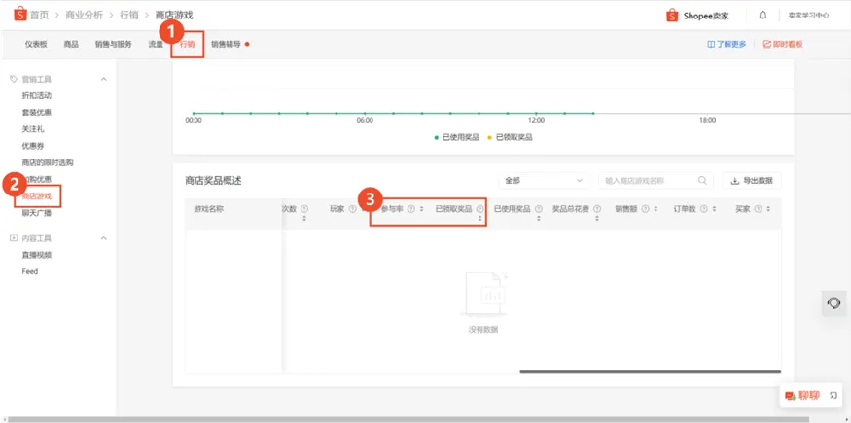Screen dimensions: 851x423
Task: Toggle the 已使用奖品 chart legend
Action: (x=456, y=138)
